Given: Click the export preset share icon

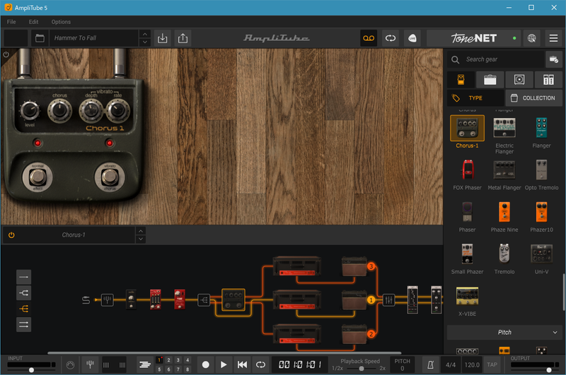Looking at the screenshot, I should point(183,38).
